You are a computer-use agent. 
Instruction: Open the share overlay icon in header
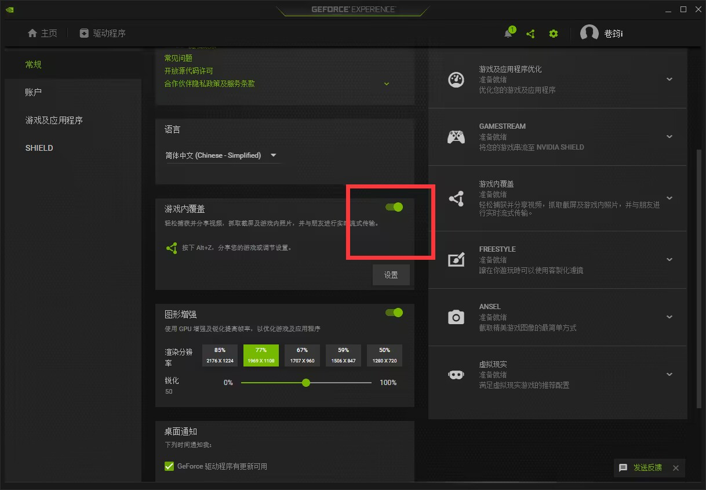[x=530, y=34]
